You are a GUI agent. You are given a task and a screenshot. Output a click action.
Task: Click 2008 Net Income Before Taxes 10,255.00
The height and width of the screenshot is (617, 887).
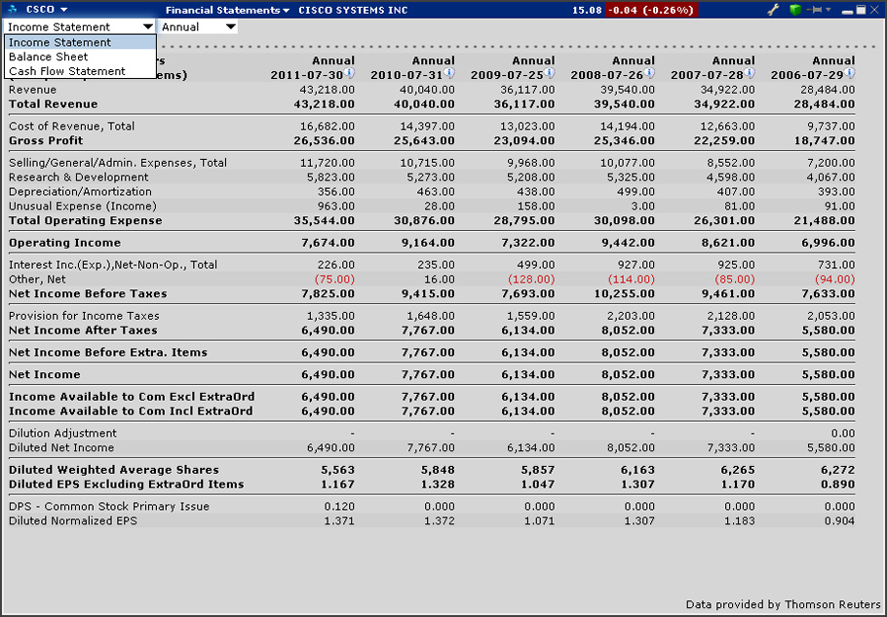(625, 293)
